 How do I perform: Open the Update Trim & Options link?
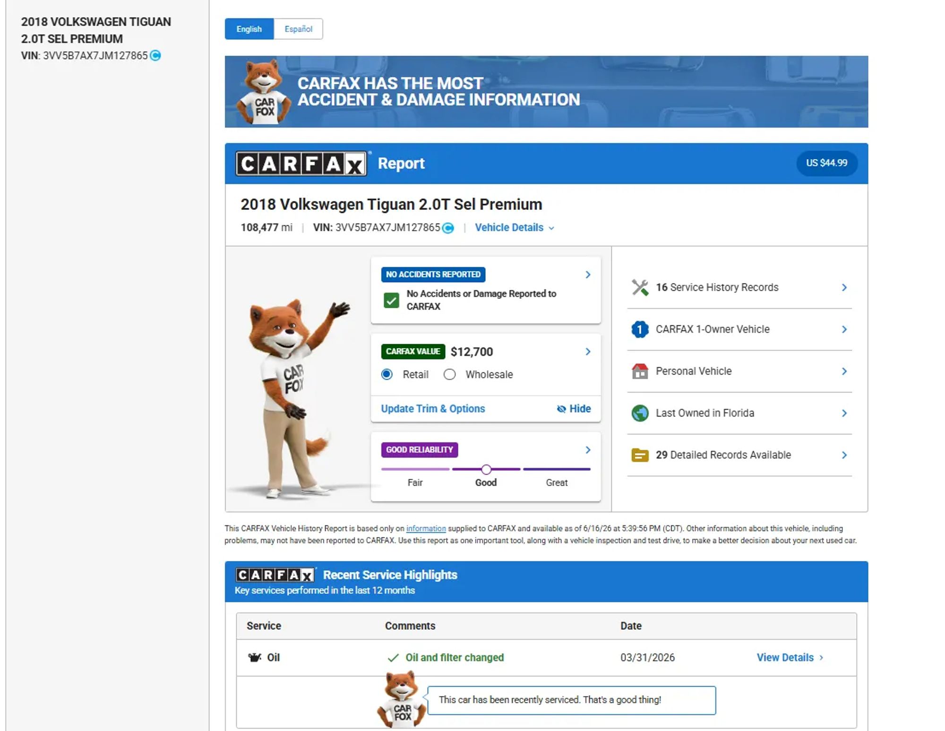(x=433, y=409)
